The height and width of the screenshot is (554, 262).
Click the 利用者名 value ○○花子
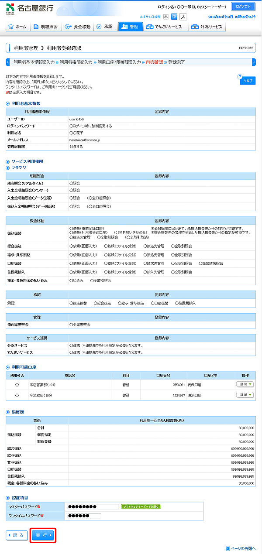coord(76,133)
